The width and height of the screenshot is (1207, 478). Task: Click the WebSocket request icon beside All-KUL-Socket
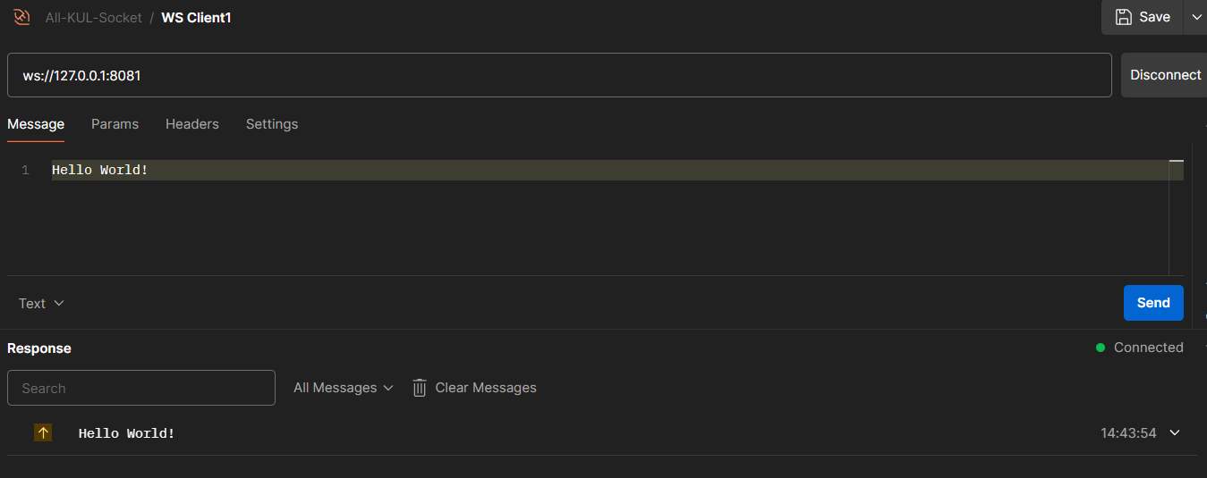coord(22,17)
